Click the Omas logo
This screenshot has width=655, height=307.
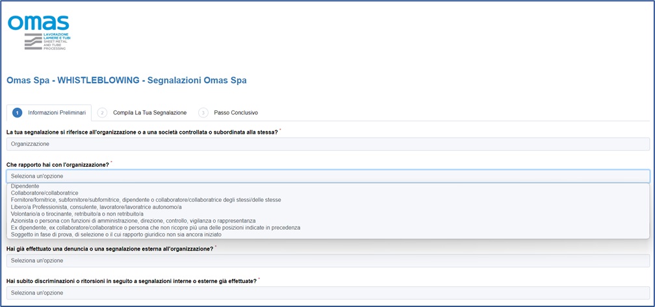tap(38, 32)
